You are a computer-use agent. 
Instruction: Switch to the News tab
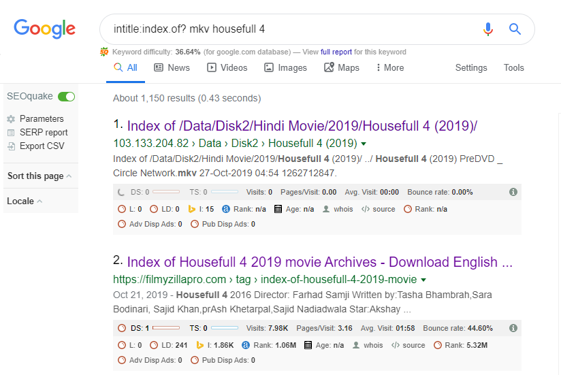172,67
